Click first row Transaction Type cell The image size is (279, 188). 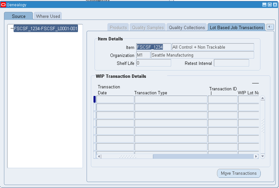click(x=171, y=99)
